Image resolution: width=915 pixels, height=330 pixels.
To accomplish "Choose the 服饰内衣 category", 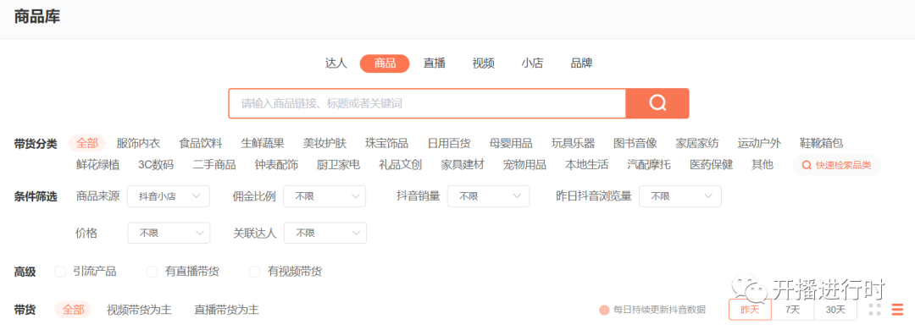I will tap(138, 143).
